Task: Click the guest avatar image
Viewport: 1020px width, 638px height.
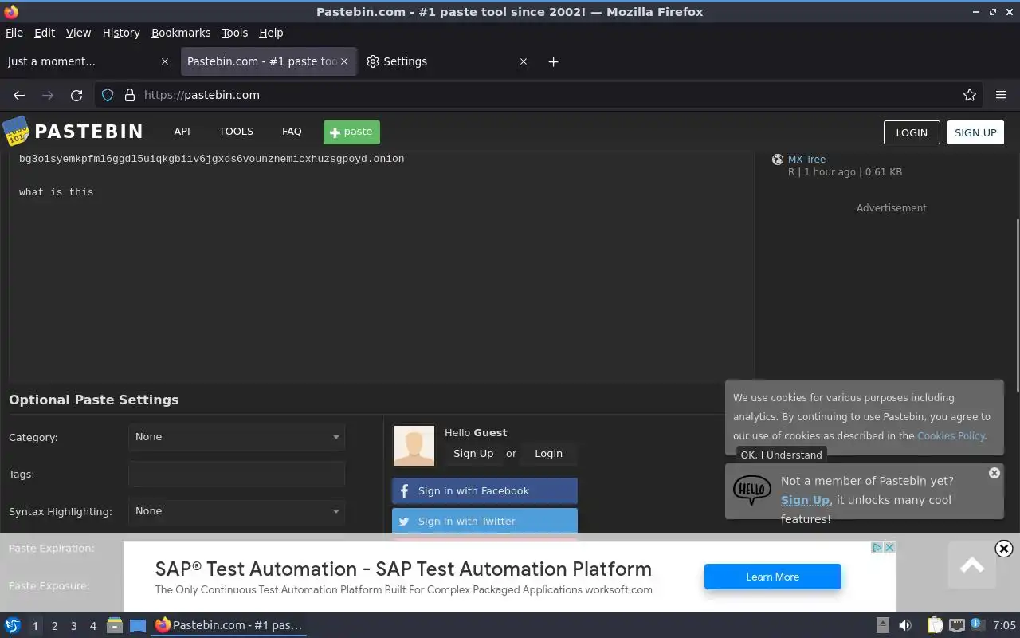Action: point(414,445)
